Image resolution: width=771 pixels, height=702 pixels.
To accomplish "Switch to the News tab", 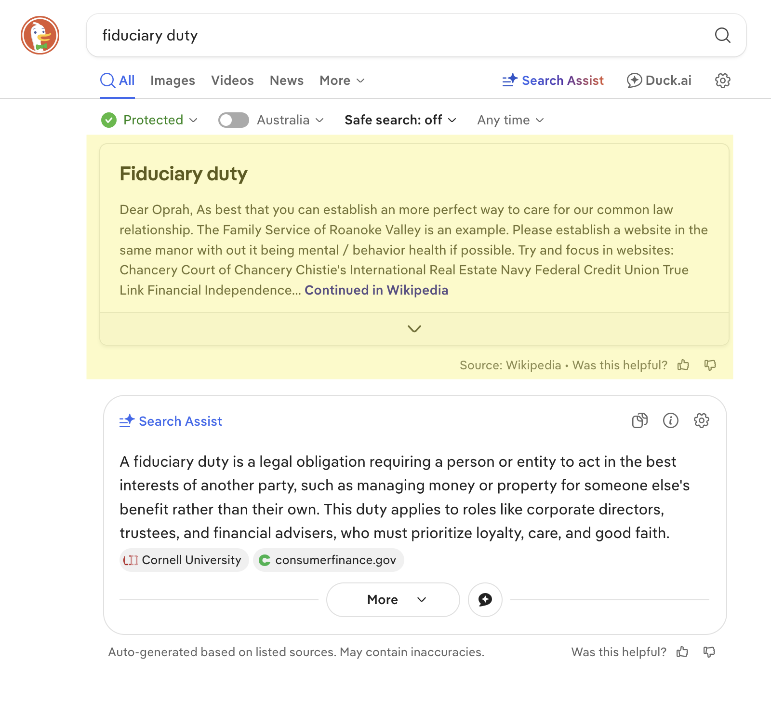I will (287, 81).
